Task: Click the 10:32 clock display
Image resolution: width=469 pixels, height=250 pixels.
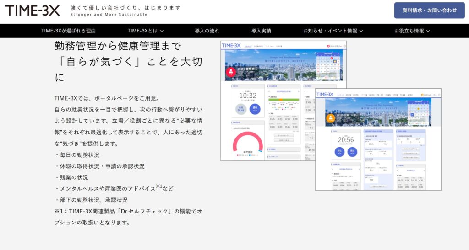Action: [x=248, y=95]
